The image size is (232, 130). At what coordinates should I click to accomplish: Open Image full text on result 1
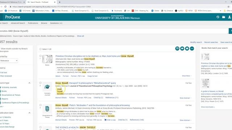coord(92,76)
